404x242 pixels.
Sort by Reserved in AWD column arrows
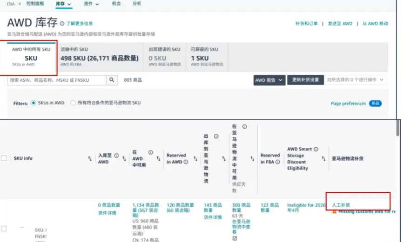point(195,158)
